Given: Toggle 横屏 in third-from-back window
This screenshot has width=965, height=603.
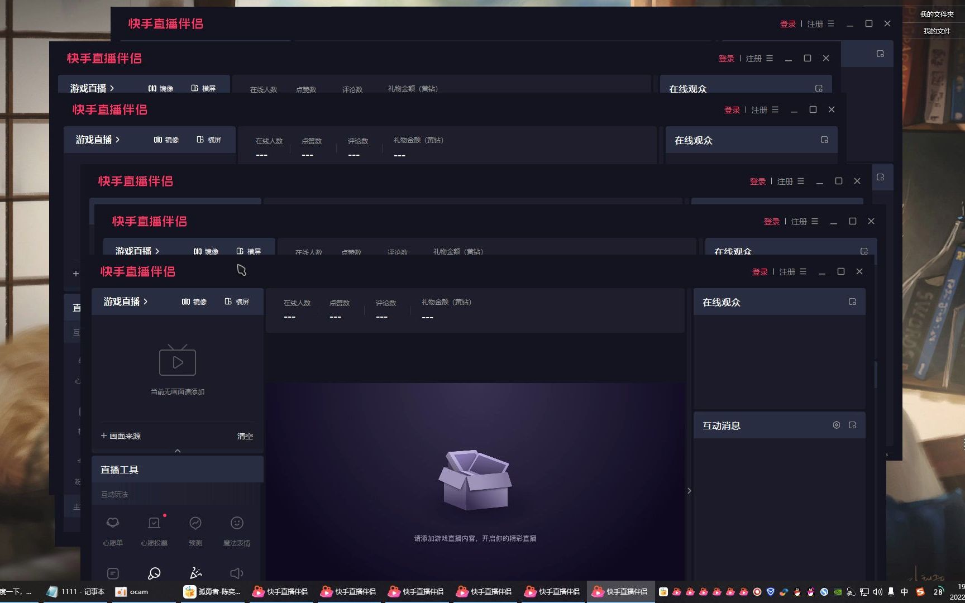Looking at the screenshot, I should tap(209, 140).
